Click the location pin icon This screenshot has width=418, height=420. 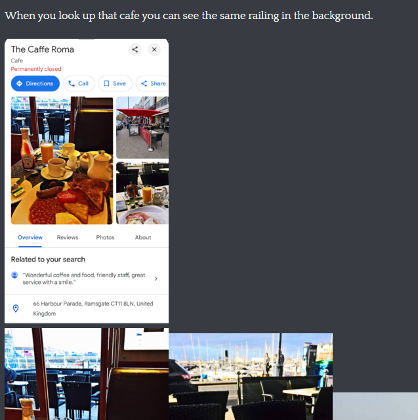16,308
